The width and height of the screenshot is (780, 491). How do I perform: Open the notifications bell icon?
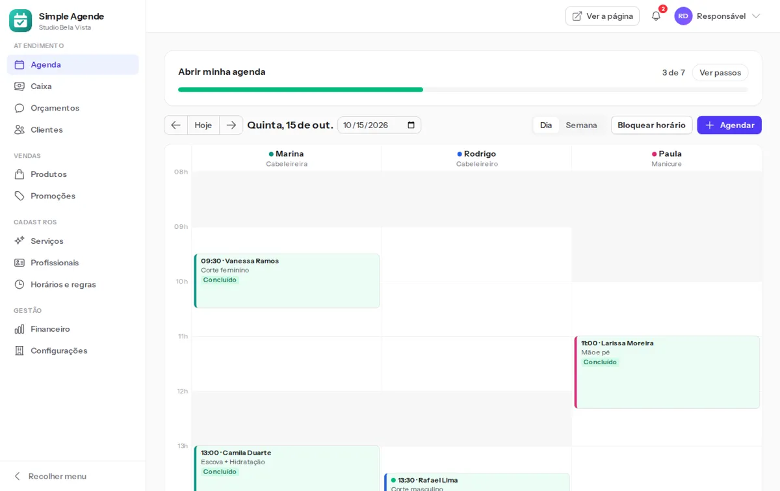point(656,16)
